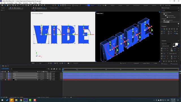
Task: Switch to the Libraries workspace
Action: tap(154, 5)
